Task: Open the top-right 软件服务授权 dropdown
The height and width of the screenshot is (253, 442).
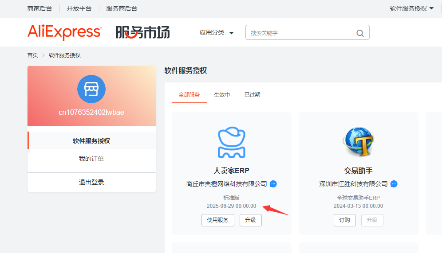Action: click(x=411, y=8)
